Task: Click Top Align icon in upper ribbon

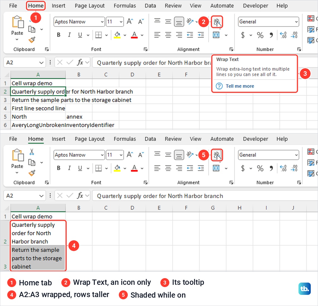Action: [x=157, y=21]
